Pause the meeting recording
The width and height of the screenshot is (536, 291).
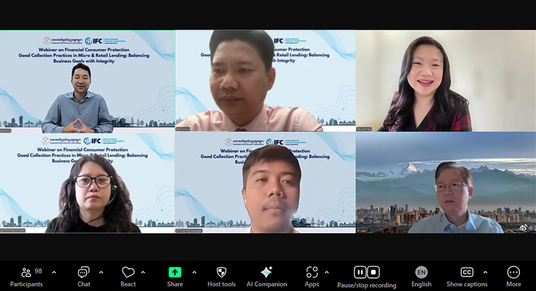pos(360,272)
